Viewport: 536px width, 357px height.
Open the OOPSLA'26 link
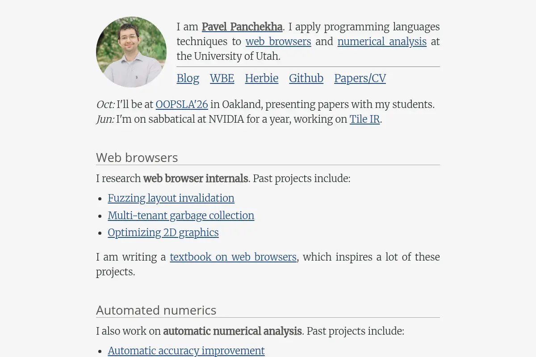coord(182,104)
